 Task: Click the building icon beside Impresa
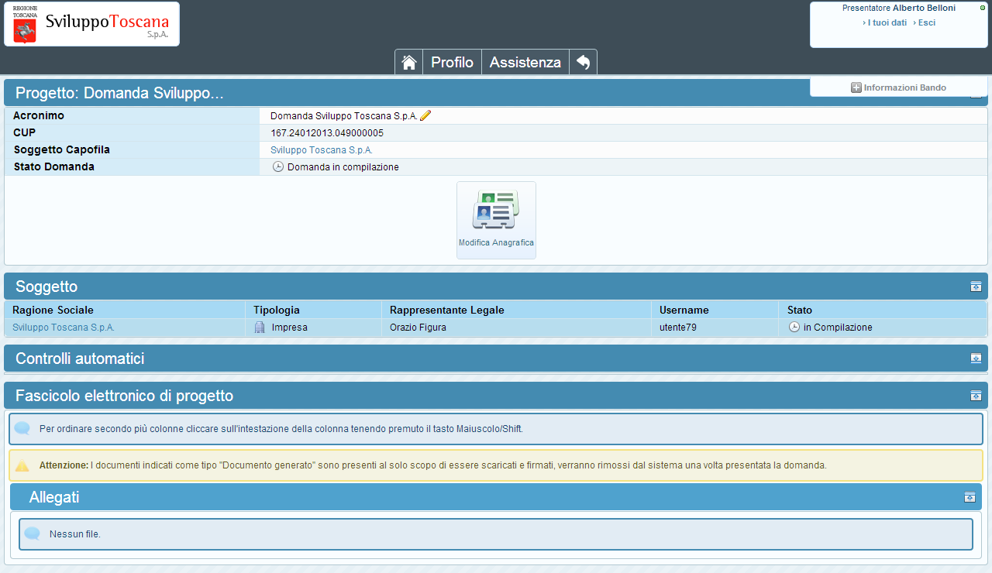coord(260,328)
